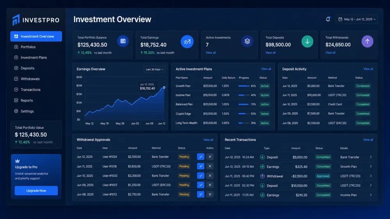Click Income Plan 40% progress bar

244,95
